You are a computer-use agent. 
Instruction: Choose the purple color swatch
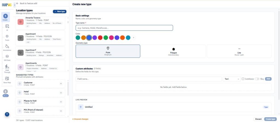point(95,38)
